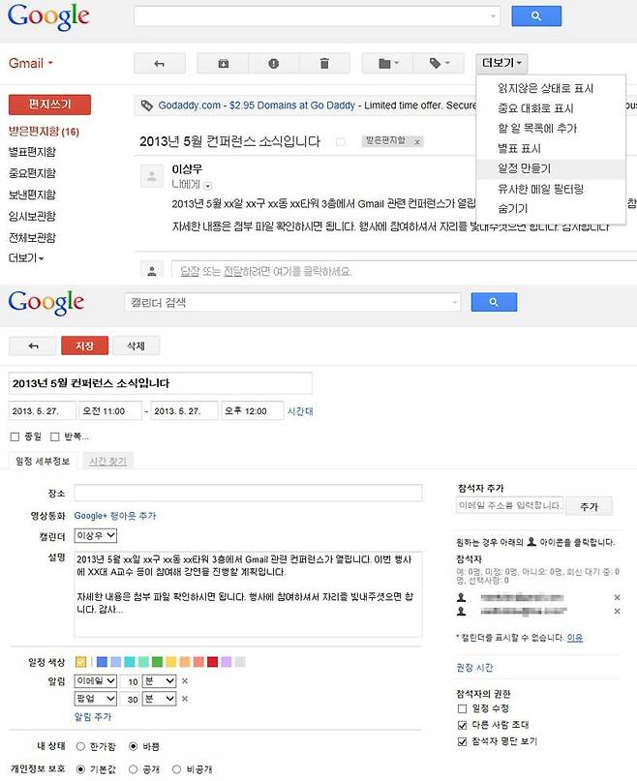Open 받은편지함 (16) in sidebar
The width and height of the screenshot is (637, 781).
tap(44, 132)
